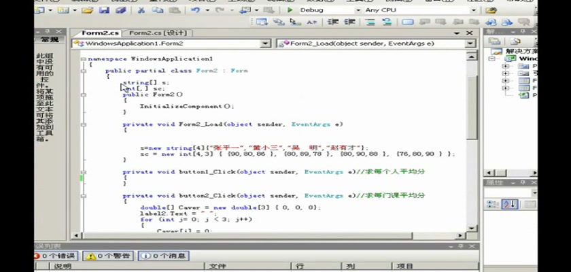Toggle a bookmark on current line

407,22
